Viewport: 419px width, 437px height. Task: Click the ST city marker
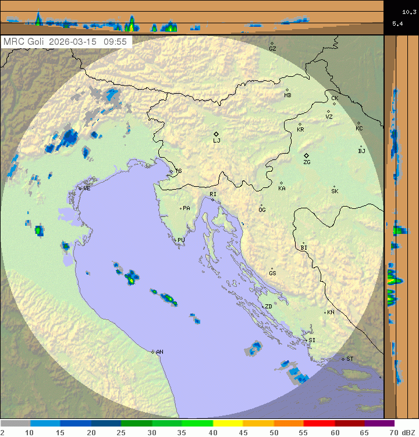click(x=343, y=358)
